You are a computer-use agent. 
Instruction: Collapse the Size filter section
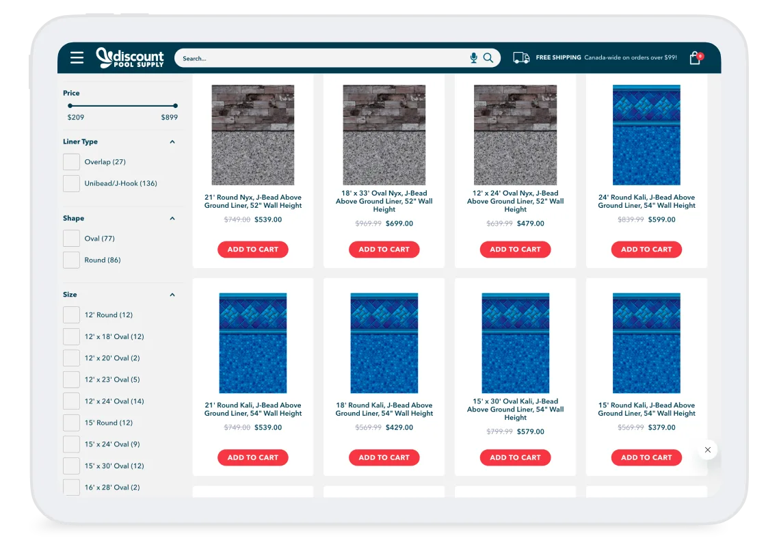[171, 294]
